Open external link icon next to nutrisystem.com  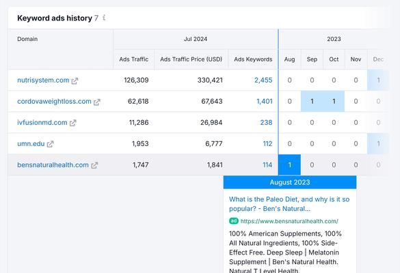click(x=75, y=81)
